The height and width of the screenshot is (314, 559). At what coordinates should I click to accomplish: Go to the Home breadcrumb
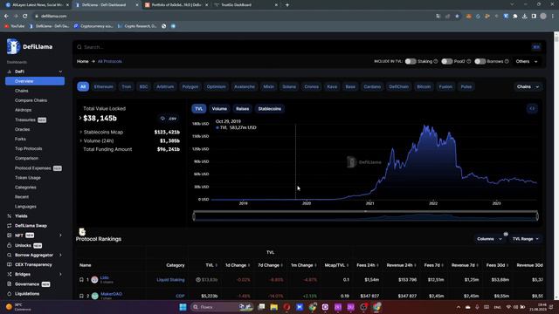(83, 61)
